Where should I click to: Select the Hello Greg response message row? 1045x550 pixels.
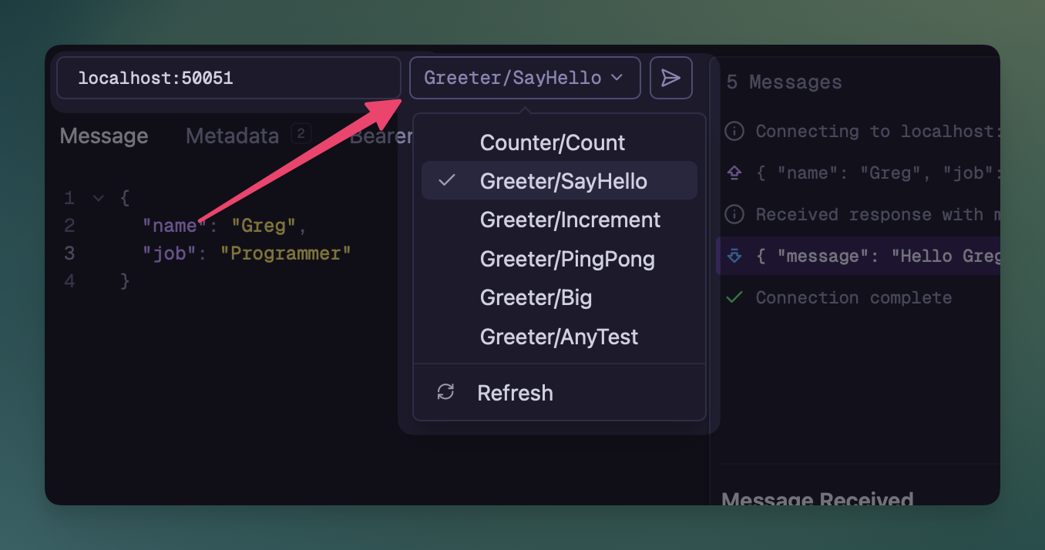pos(871,257)
